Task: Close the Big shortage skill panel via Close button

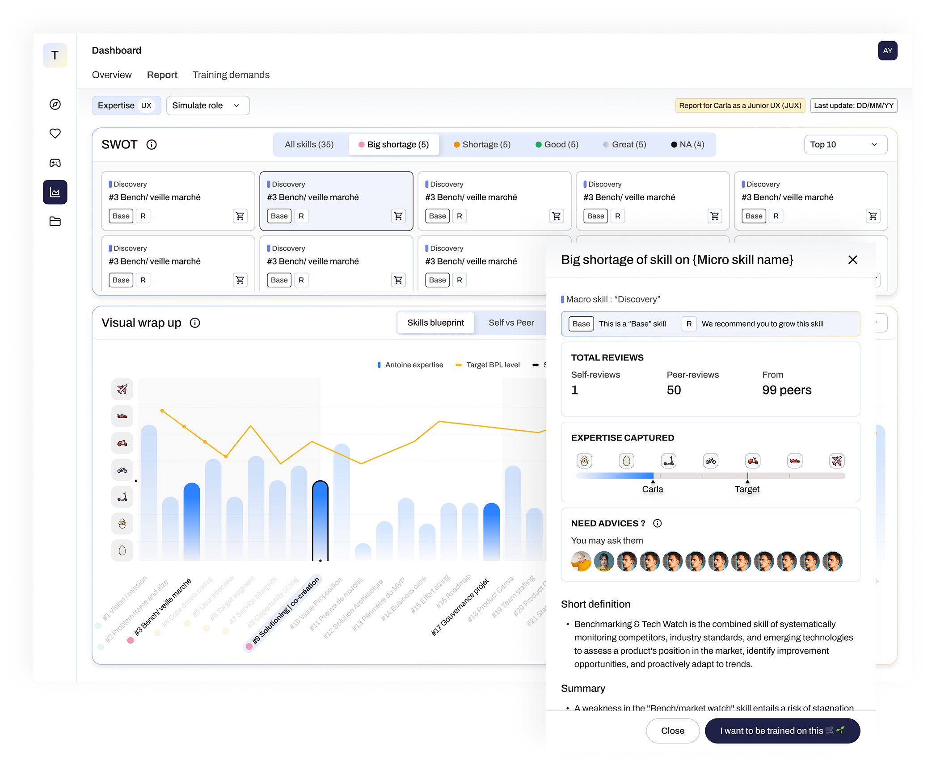Action: point(672,731)
